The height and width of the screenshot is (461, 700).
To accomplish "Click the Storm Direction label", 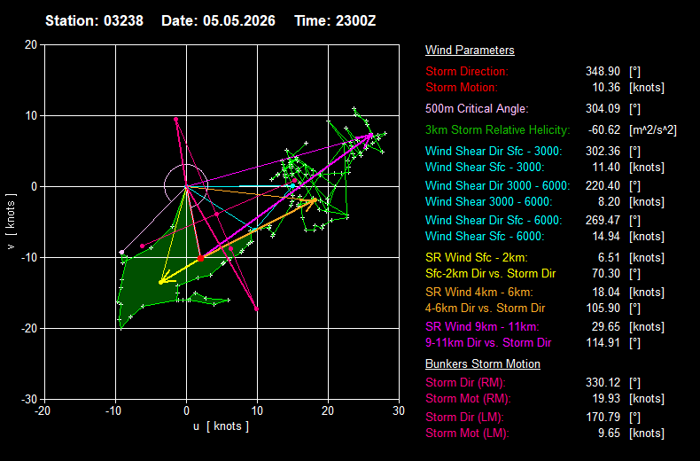I will click(467, 72).
